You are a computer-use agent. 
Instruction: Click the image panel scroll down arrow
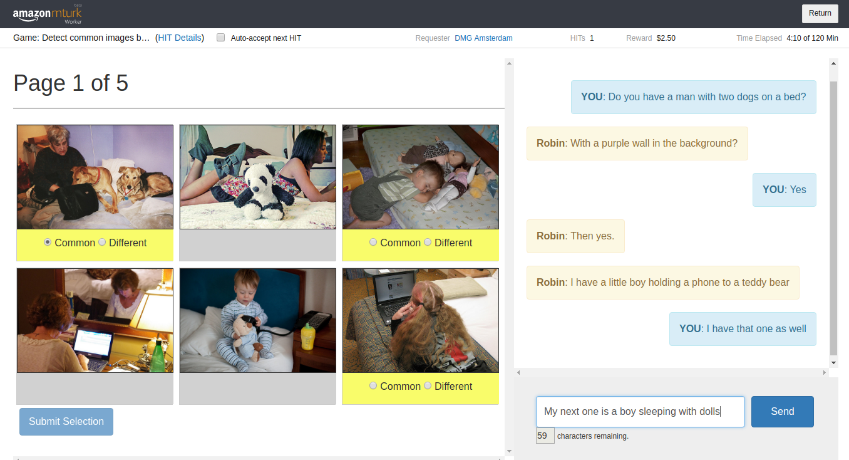click(x=509, y=451)
